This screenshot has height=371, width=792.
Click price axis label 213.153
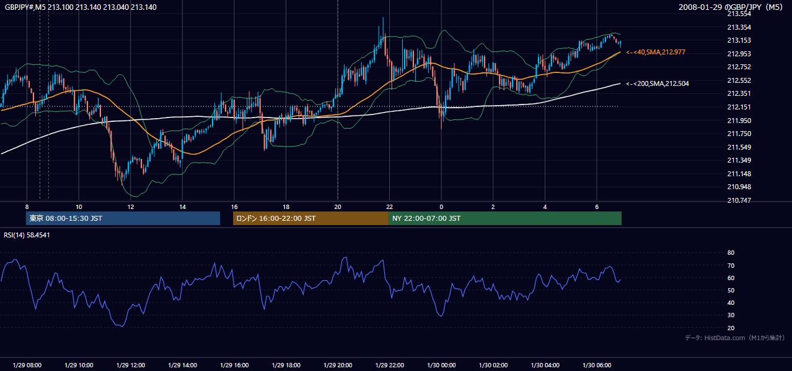739,40
